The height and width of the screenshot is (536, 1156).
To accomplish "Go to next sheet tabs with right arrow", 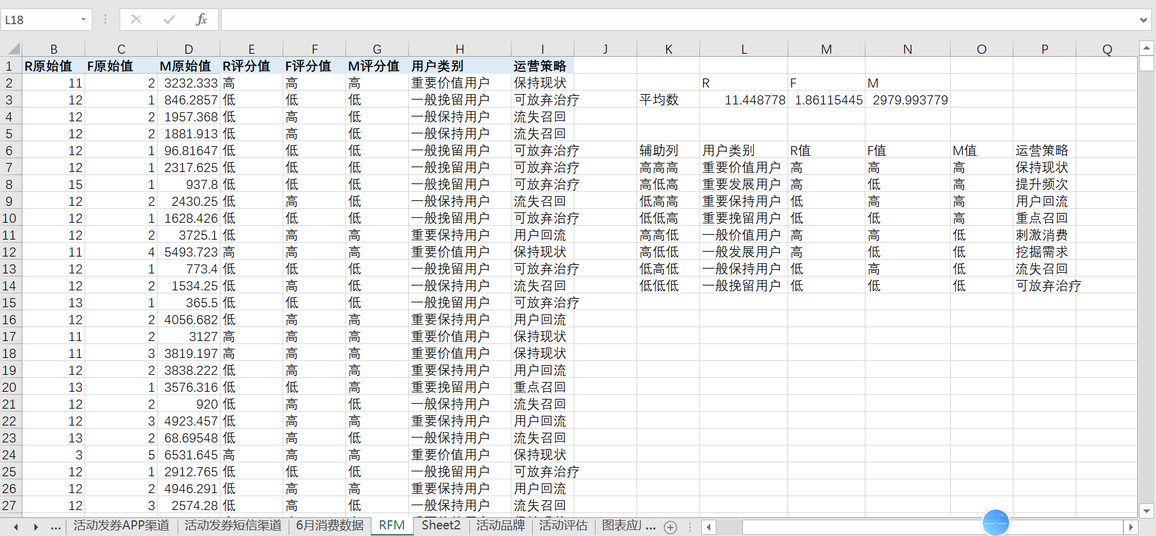I will coord(36,527).
